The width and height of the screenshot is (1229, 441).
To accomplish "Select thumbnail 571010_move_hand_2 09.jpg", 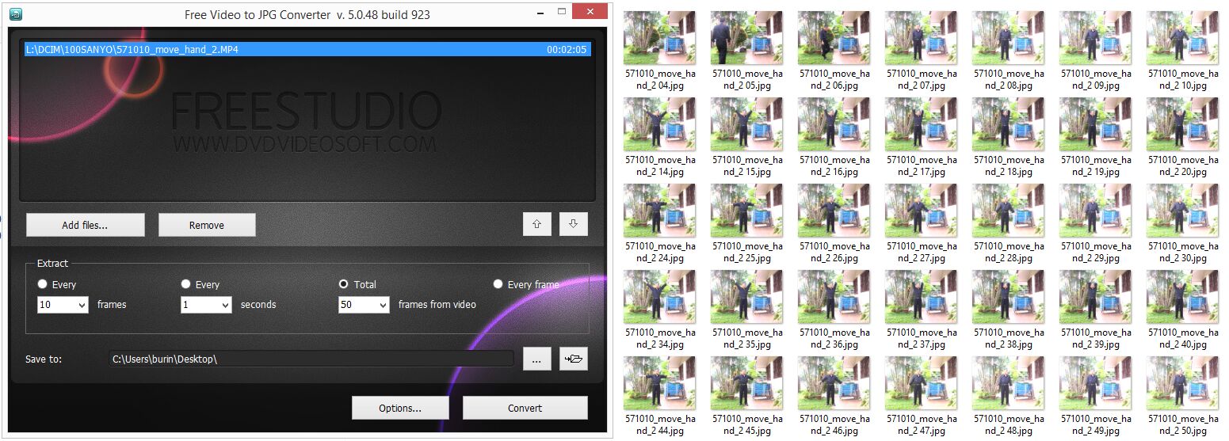I will point(1096,38).
